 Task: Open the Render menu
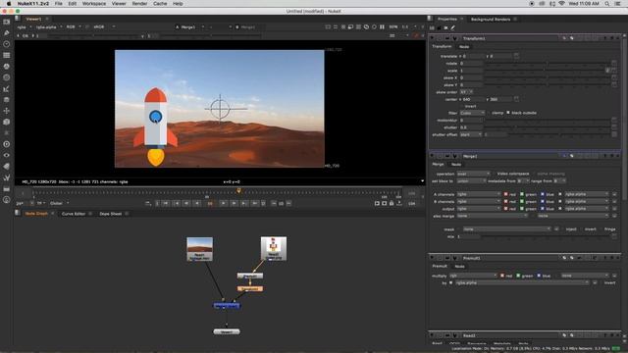click(x=139, y=4)
